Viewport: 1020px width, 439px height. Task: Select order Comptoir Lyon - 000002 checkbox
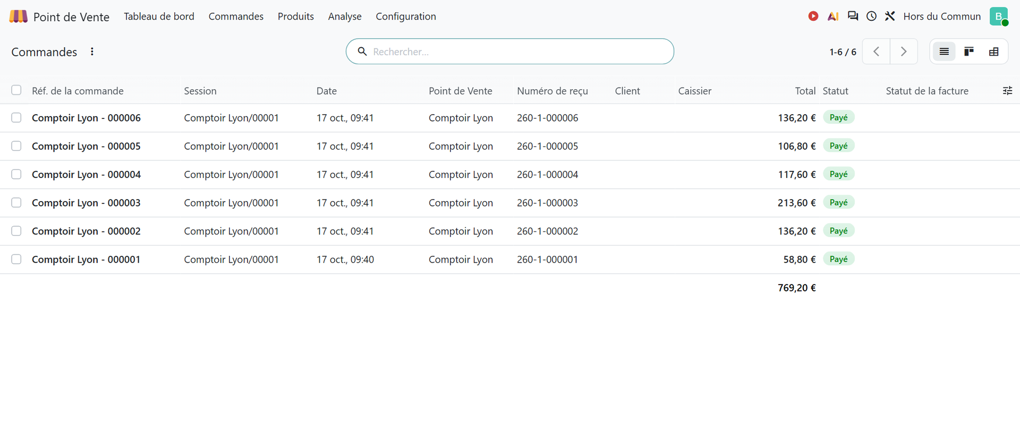16,230
